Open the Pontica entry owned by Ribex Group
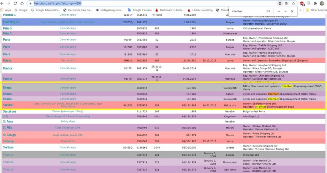This screenshot has height=173, width=327. tap(7, 68)
